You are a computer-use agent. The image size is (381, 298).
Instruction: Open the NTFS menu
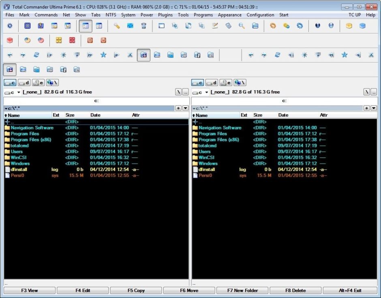111,15
